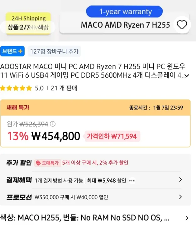
Task: Click the 도매특가 tag icon
Action: [x=38, y=163]
